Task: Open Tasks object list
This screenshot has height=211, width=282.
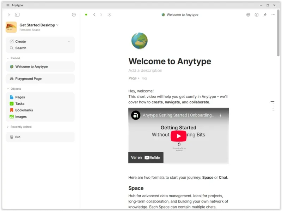Action: tap(40, 103)
